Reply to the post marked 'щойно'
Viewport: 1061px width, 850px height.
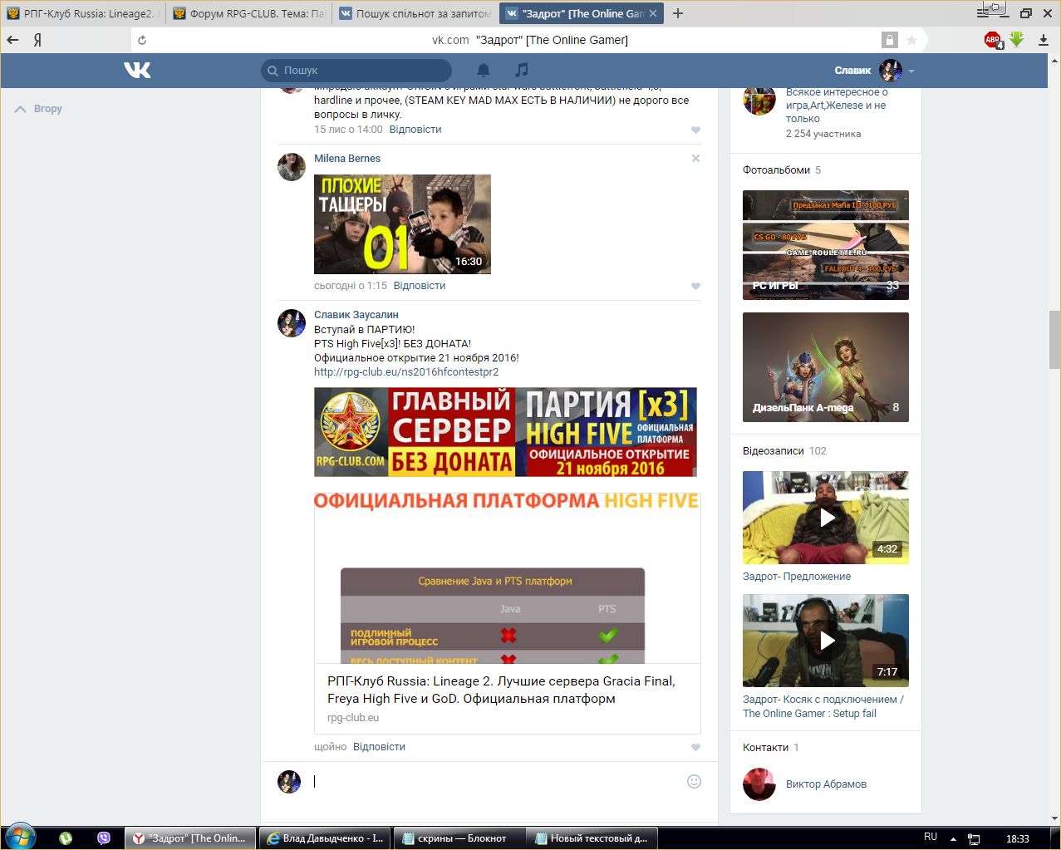click(379, 747)
